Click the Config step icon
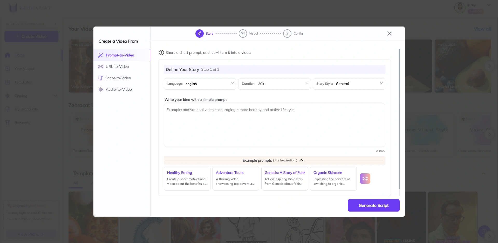Screen dimensions: 498x243 tap(287, 34)
